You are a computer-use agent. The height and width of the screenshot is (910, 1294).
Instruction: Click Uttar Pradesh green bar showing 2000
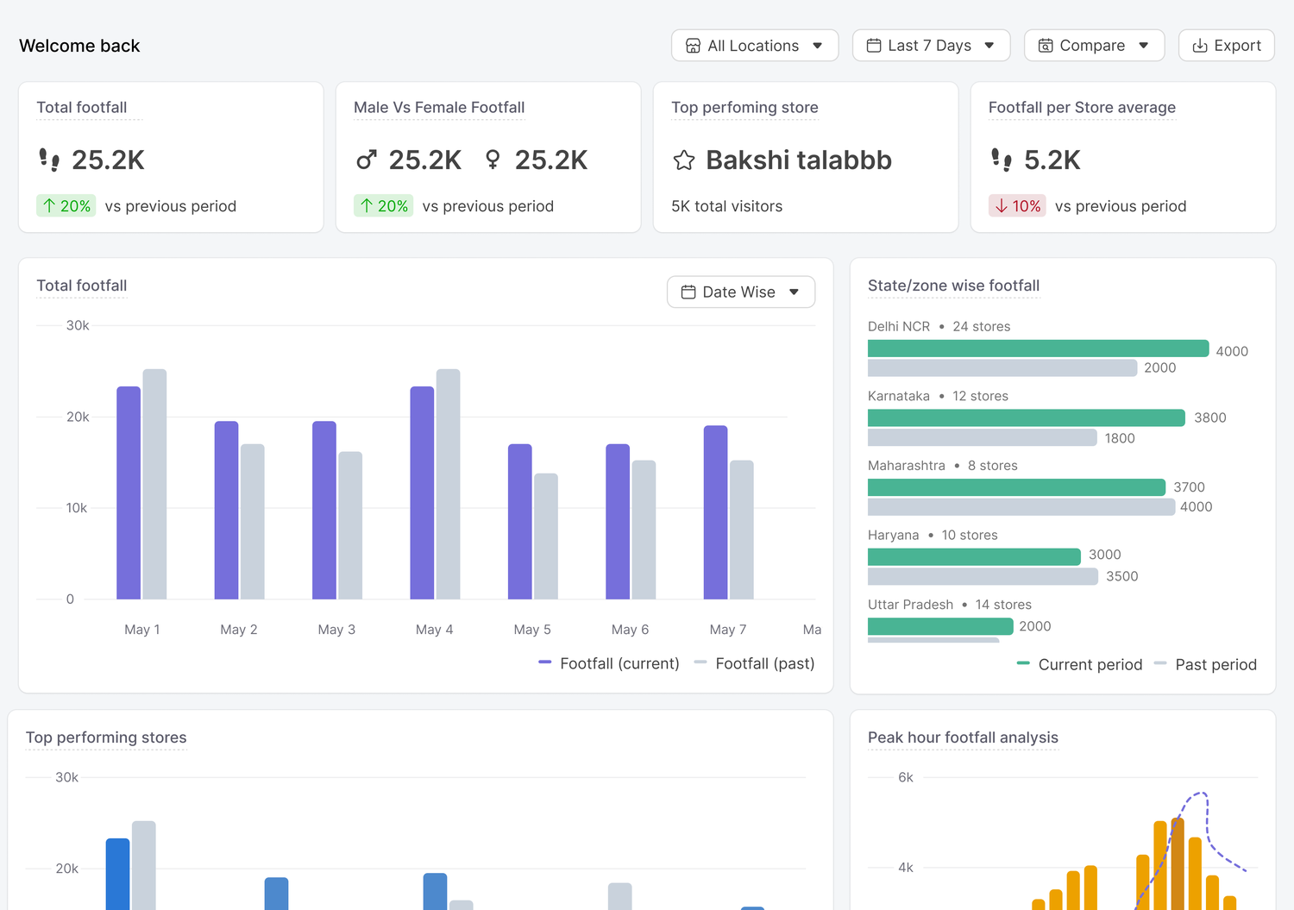(940, 626)
